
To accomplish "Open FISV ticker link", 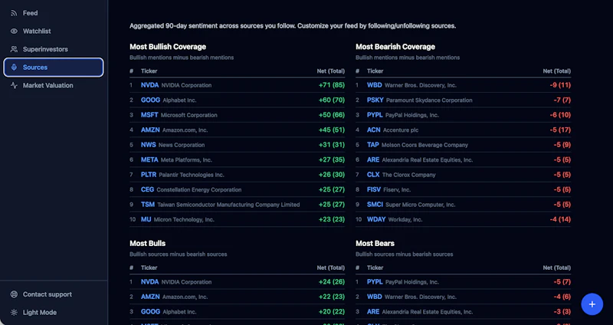I will (374, 189).
